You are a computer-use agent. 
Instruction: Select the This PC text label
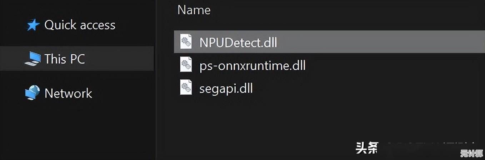(65, 59)
